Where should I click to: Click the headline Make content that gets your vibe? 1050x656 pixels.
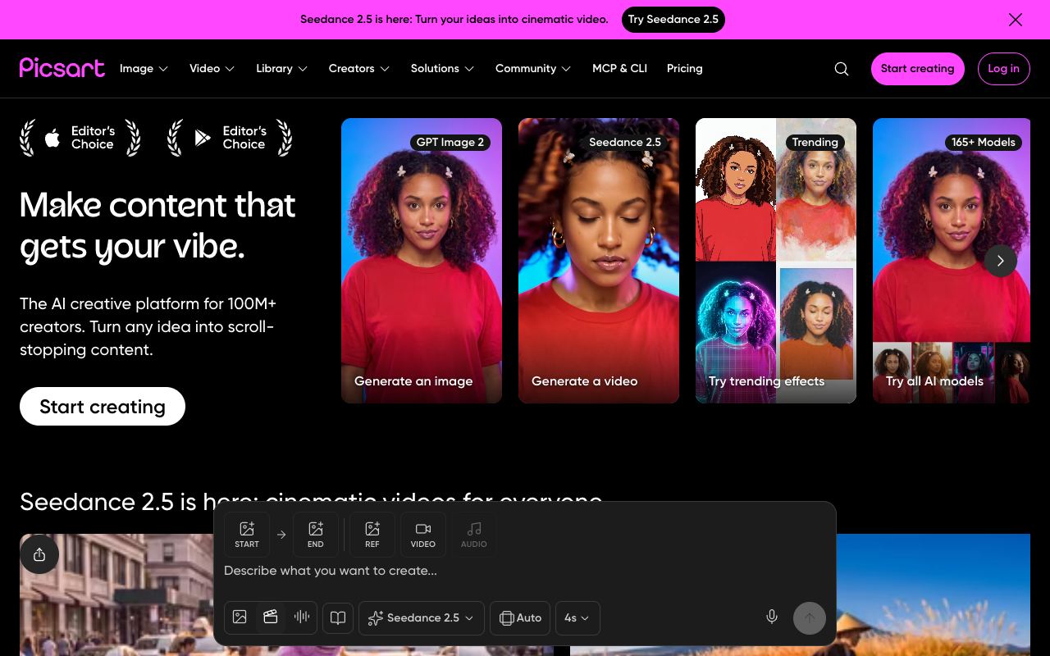point(157,225)
